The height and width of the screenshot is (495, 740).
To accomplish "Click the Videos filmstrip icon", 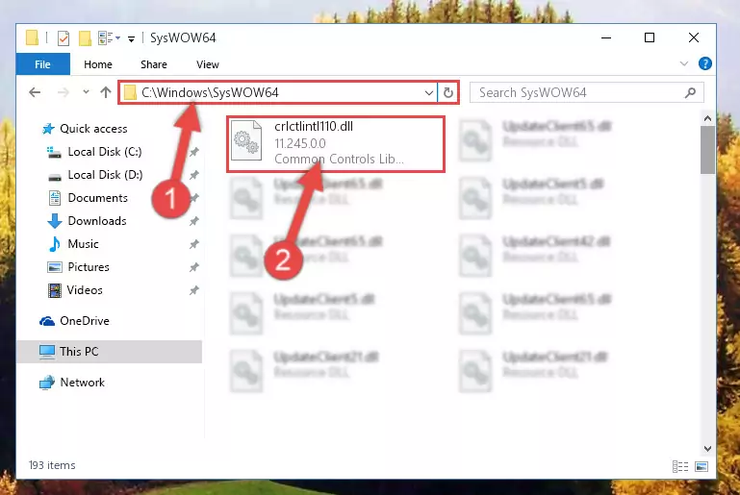I will pyautogui.click(x=55, y=290).
